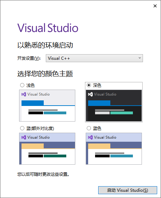Click the 启动 Visual Studio(S) button
Viewport: 161px width, 198px height.
coord(128,190)
